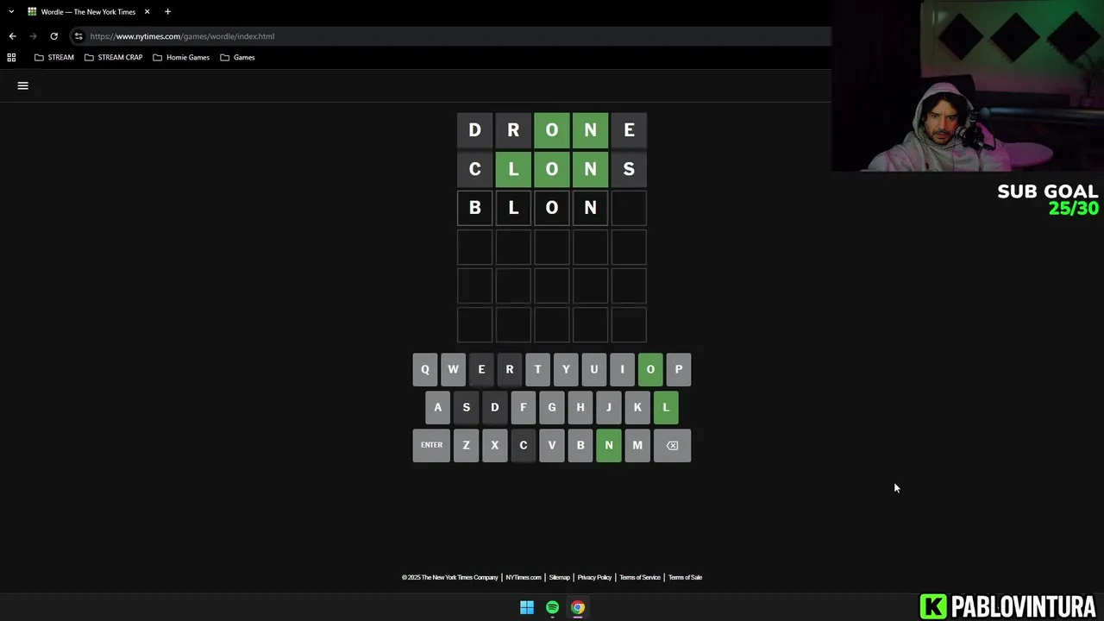The width and height of the screenshot is (1104, 621).
Task: Close the Wordle browser tab
Action: (147, 12)
